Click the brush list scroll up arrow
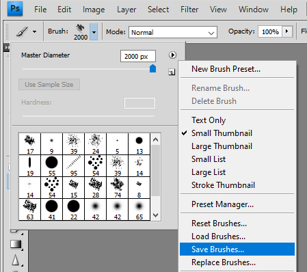This screenshot has width=307, height=272. pos(156,139)
